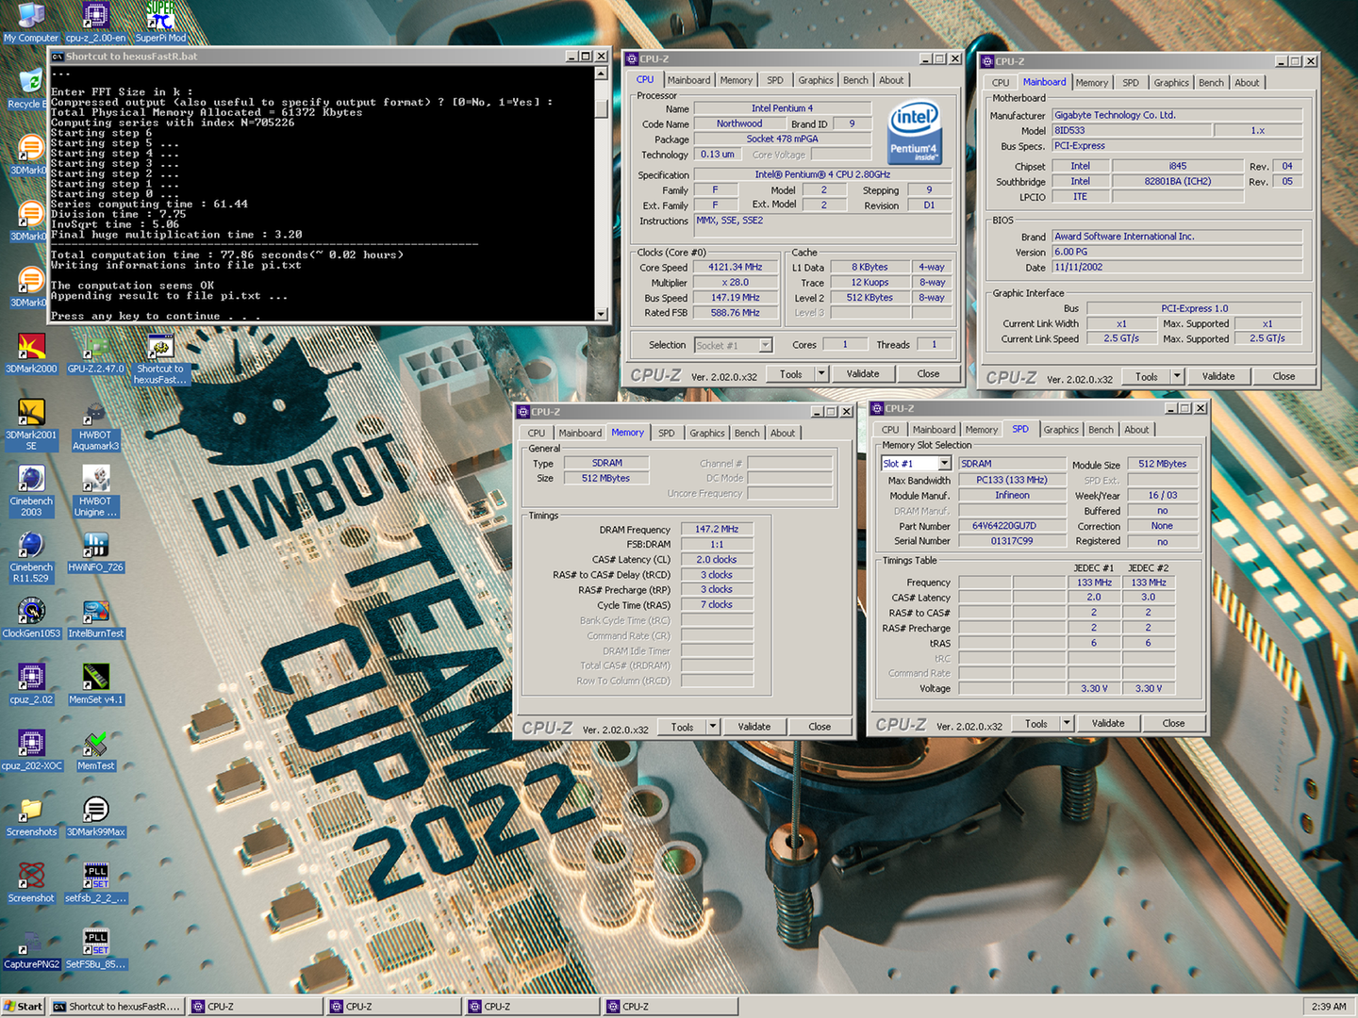Switch to About tab in SPD window
1358x1018 pixels.
click(x=1136, y=430)
